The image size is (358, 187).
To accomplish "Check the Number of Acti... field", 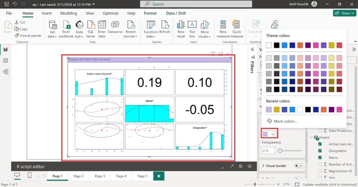I will 320,164.
